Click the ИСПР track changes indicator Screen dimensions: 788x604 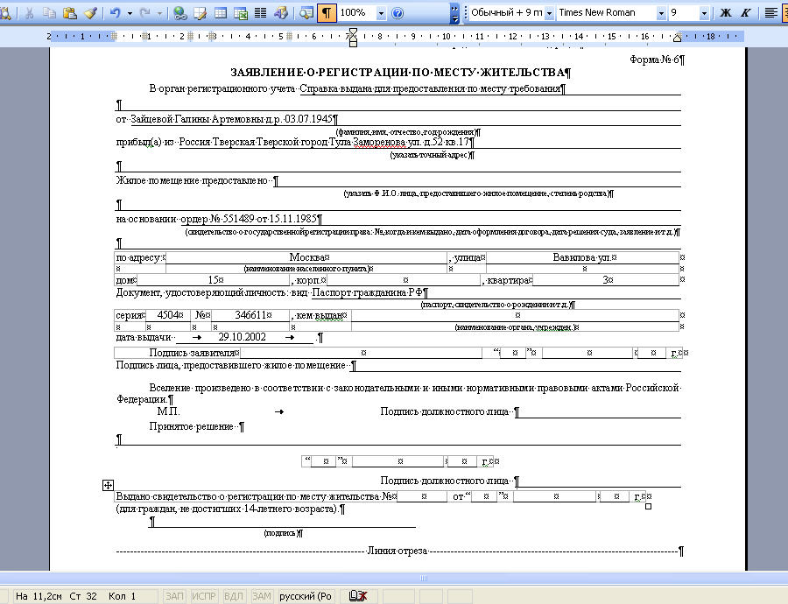[203, 596]
